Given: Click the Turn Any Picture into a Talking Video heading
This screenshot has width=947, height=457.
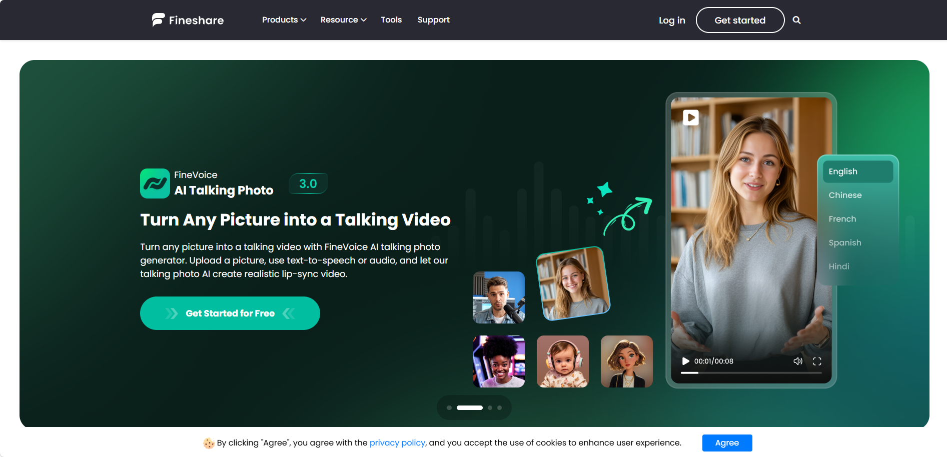Looking at the screenshot, I should point(295,220).
